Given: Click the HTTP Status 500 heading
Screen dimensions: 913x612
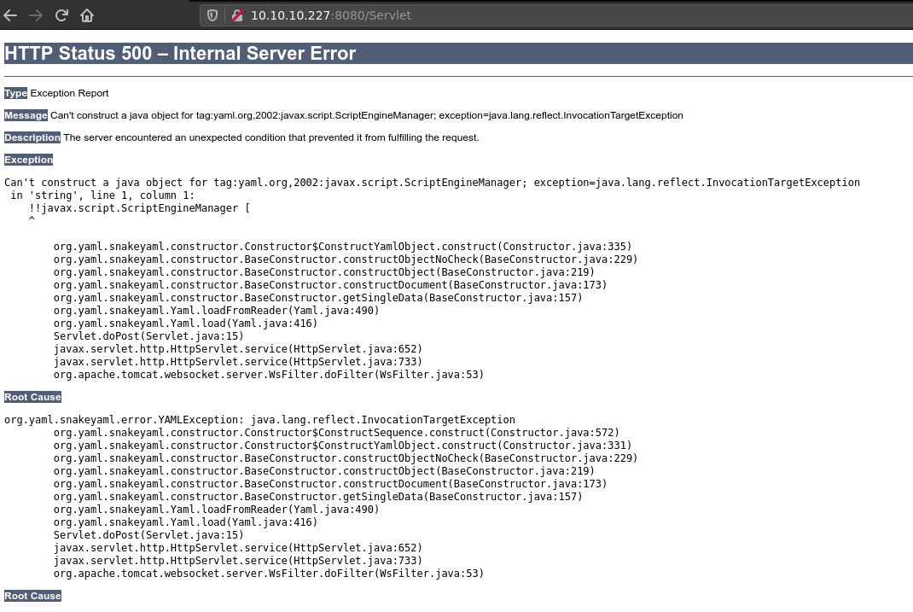Looking at the screenshot, I should click(180, 53).
